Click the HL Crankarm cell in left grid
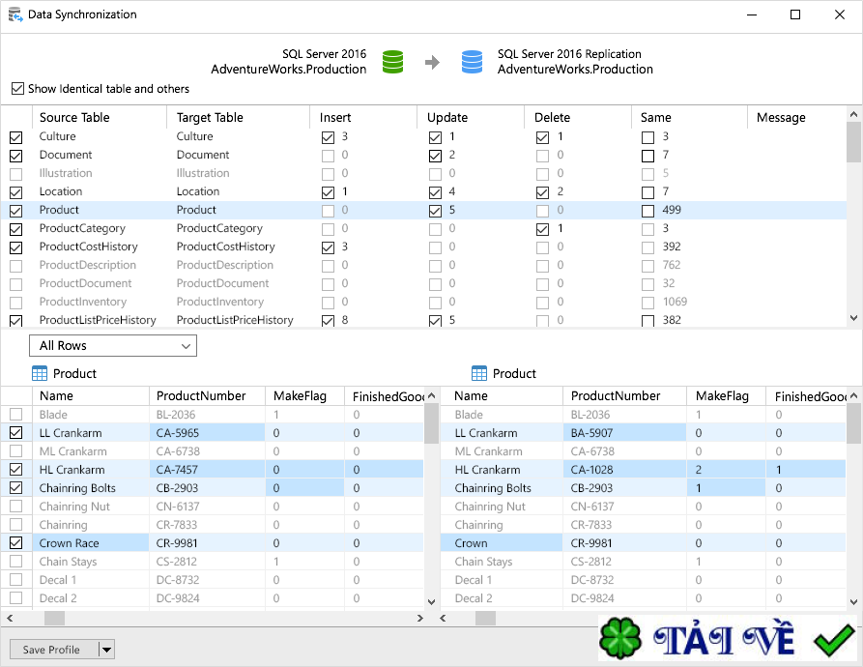863x667 pixels. click(91, 470)
